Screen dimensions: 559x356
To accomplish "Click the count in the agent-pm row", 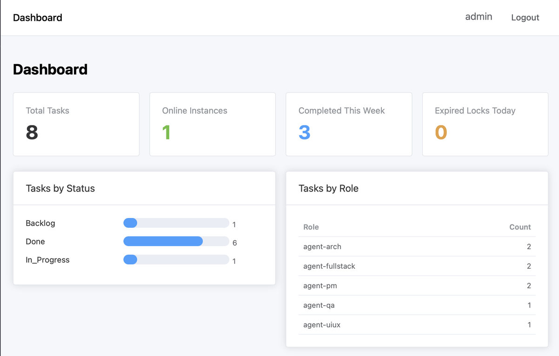I will [x=529, y=286].
